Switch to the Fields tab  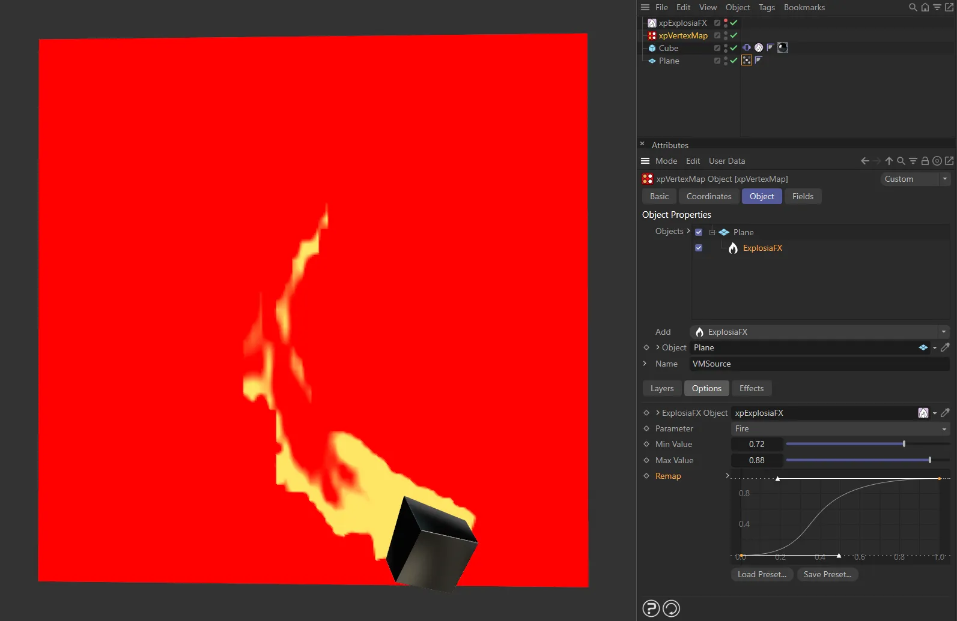803,196
